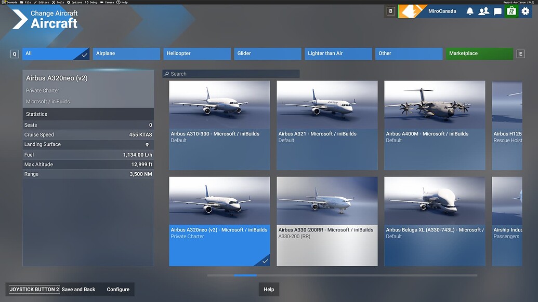Click the pagination scrollbar below the aircraft grid
Image resolution: width=538 pixels, height=302 pixels.
tap(245, 276)
